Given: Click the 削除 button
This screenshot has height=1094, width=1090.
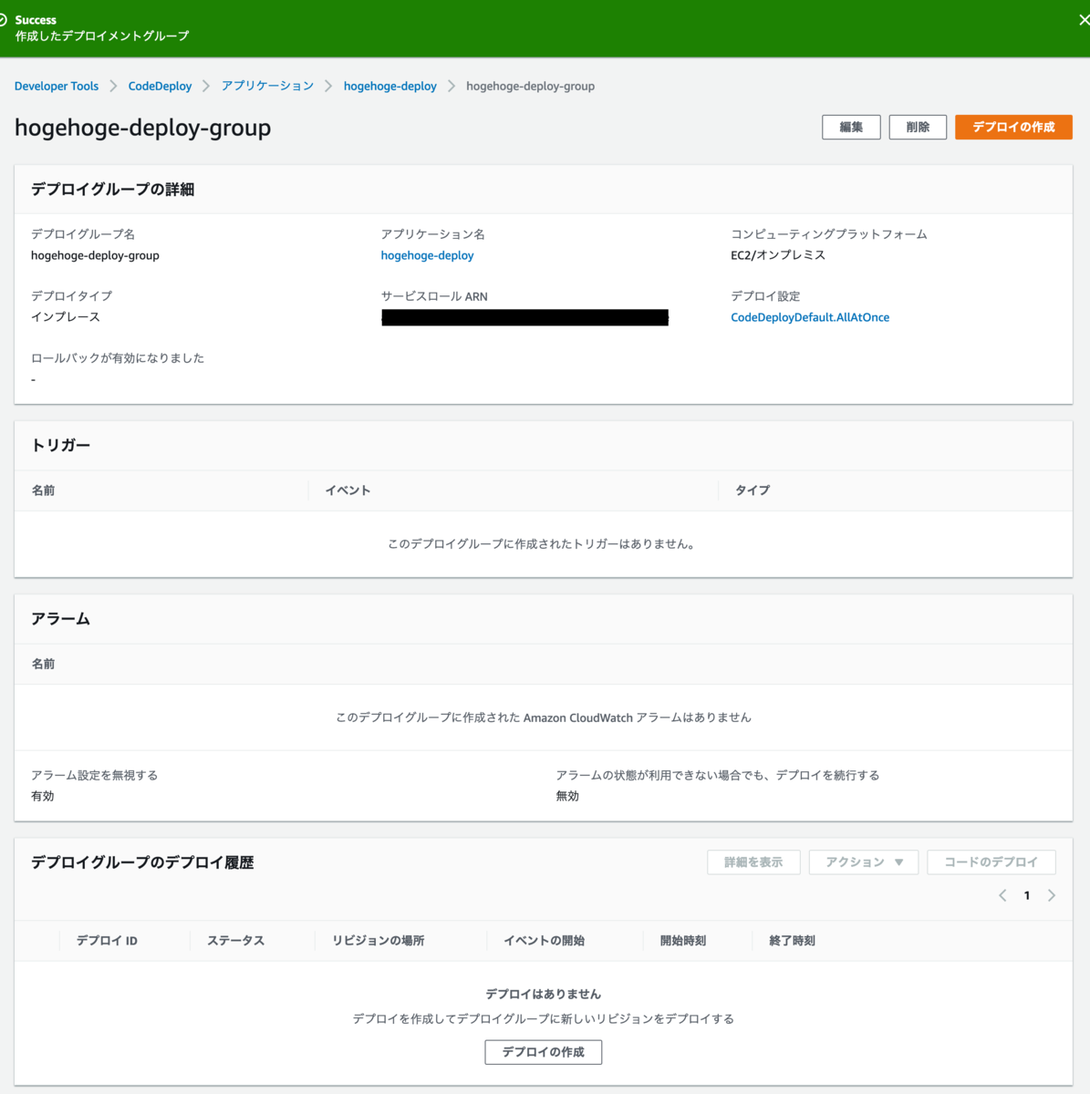Looking at the screenshot, I should click(x=918, y=127).
